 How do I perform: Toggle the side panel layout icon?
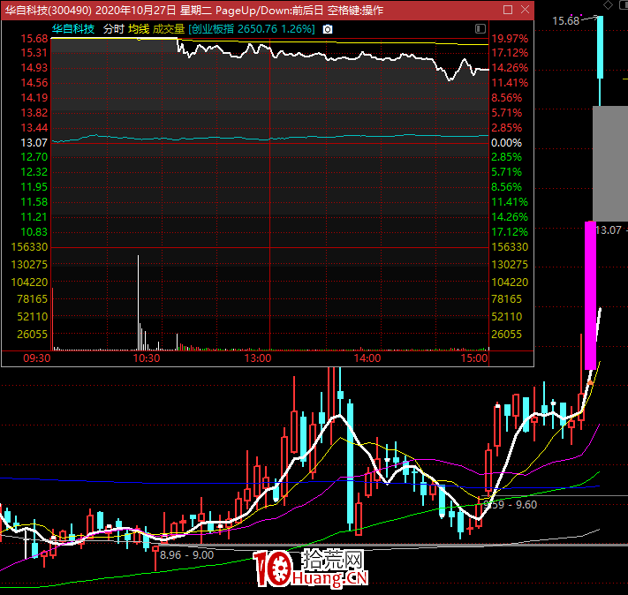(480, 29)
